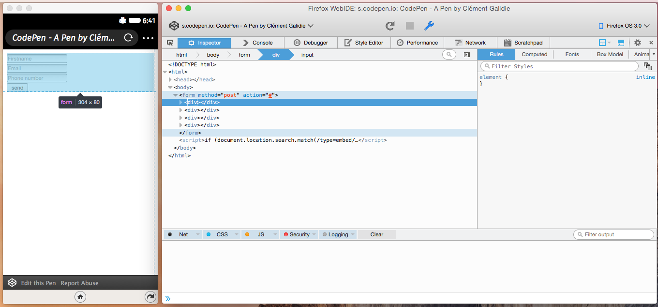Image resolution: width=658 pixels, height=307 pixels.
Task: Click the CodePen logo in the WebIDE project title
Action: click(174, 26)
